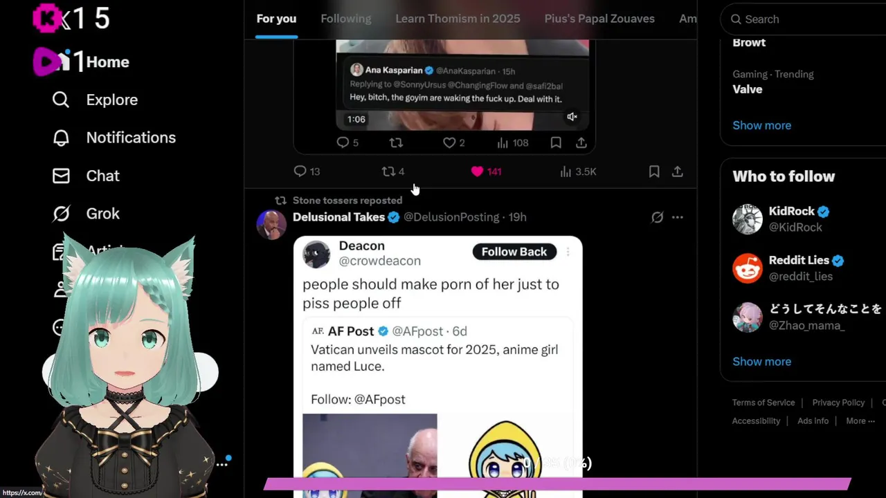Open Notifications bell in sidebar
The width and height of the screenshot is (886, 498).
[61, 138]
